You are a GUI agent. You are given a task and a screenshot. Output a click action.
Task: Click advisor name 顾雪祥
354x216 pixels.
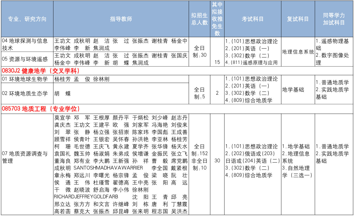point(62,139)
